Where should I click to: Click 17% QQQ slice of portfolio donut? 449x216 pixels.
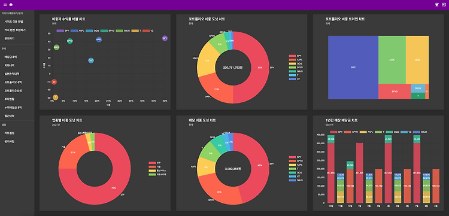pyautogui.click(x=206, y=60)
